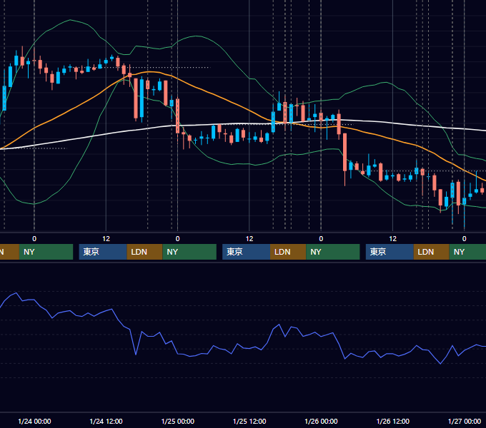Click the 1/24 00:00 date label

[34, 421]
